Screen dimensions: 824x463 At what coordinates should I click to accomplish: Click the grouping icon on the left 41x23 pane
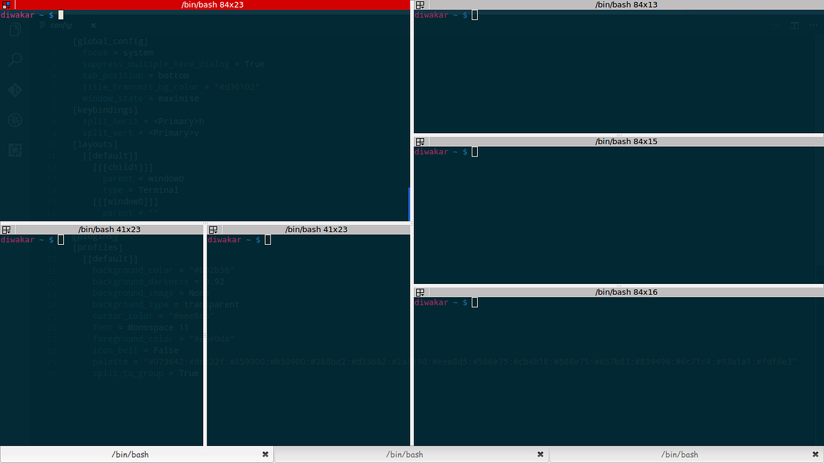(x=7, y=230)
